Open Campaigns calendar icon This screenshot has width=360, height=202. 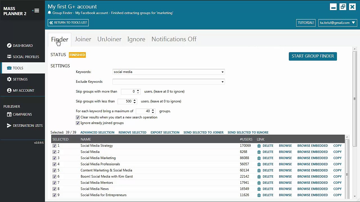(9, 114)
